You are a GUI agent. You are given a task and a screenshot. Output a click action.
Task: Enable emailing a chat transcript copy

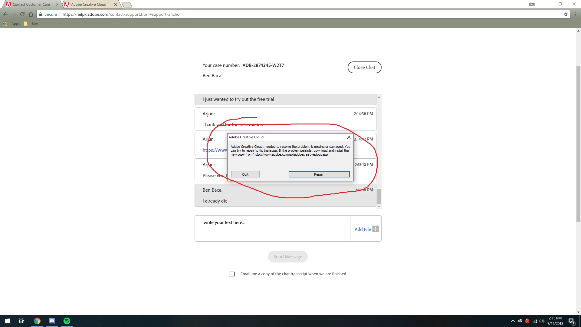coord(232,274)
